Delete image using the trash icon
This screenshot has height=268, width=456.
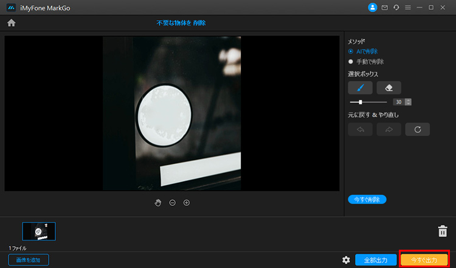(x=442, y=231)
